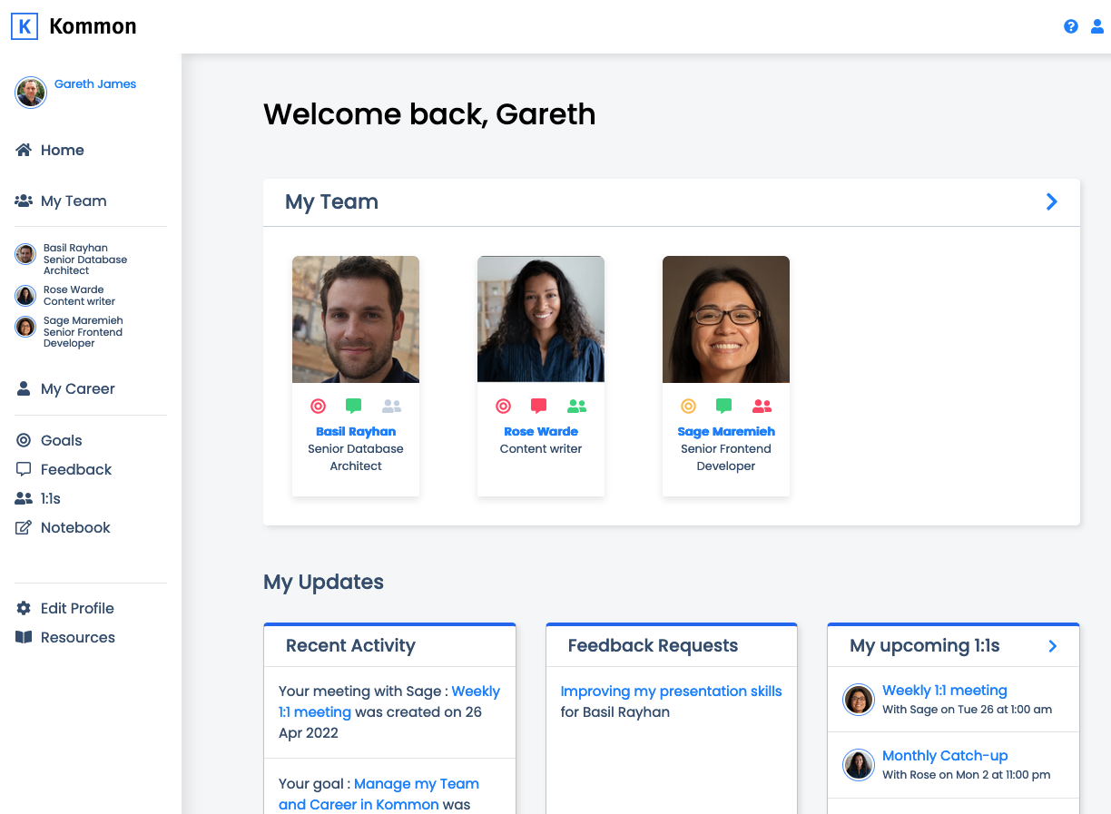This screenshot has height=814, width=1111.
Task: Click the Recent Activity card heading
Action: (x=350, y=645)
